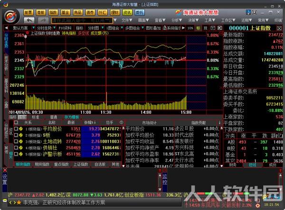This screenshot has width=285, height=210.
Task: Open the 分析 menu
Action: [177, 20]
